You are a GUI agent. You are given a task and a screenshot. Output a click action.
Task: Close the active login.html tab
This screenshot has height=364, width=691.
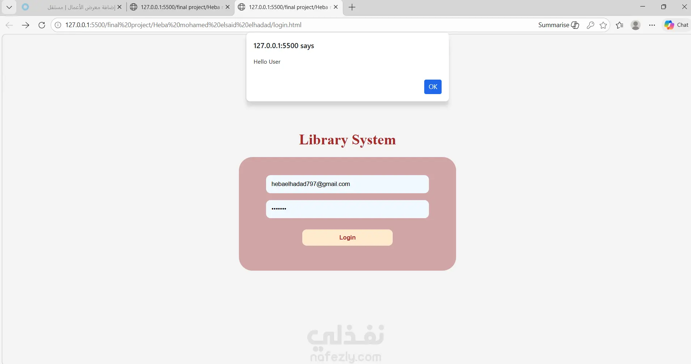(x=336, y=7)
